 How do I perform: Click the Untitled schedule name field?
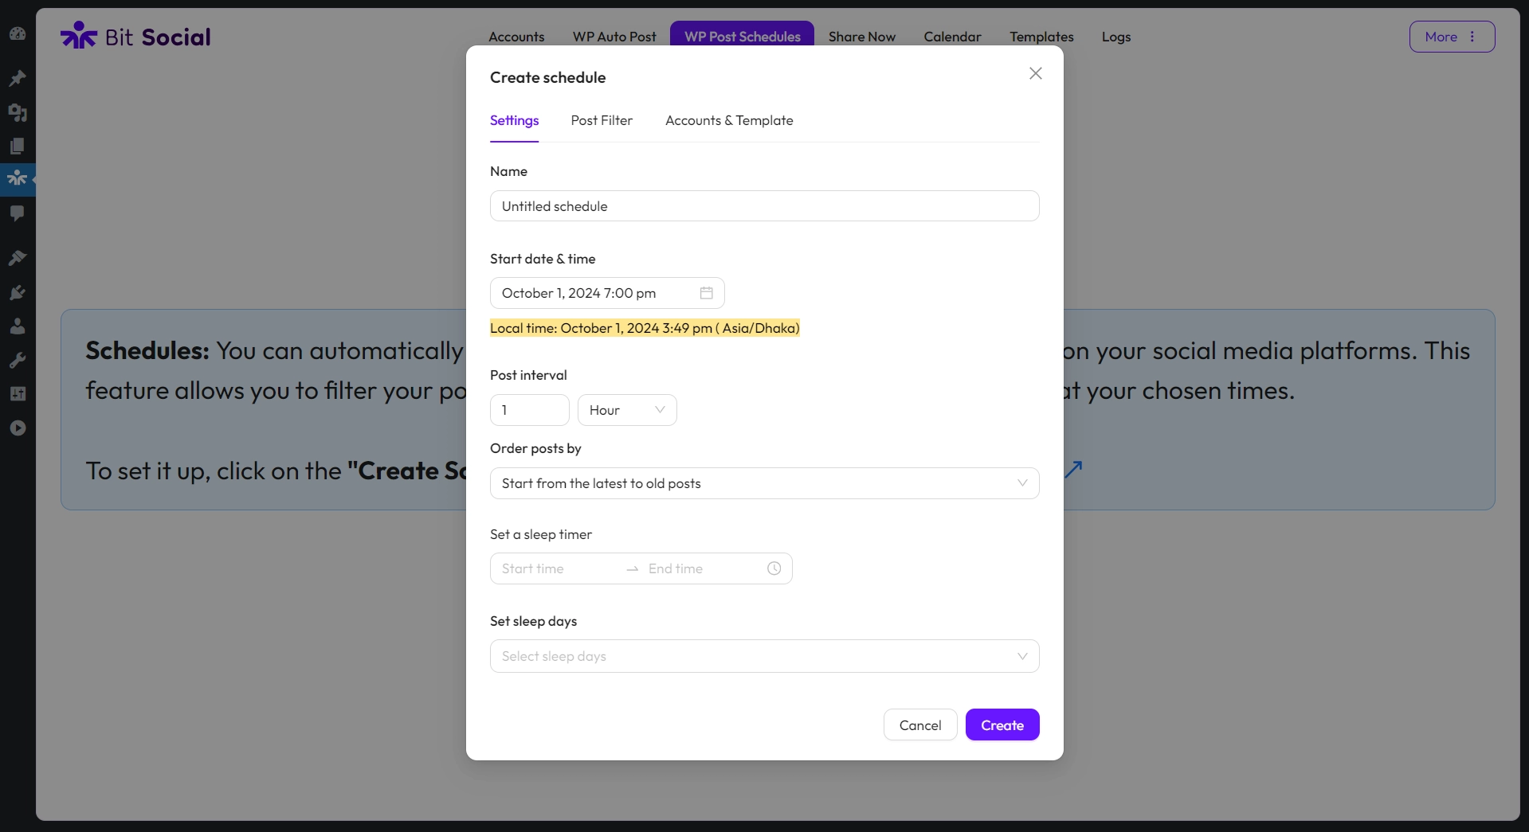click(764, 206)
